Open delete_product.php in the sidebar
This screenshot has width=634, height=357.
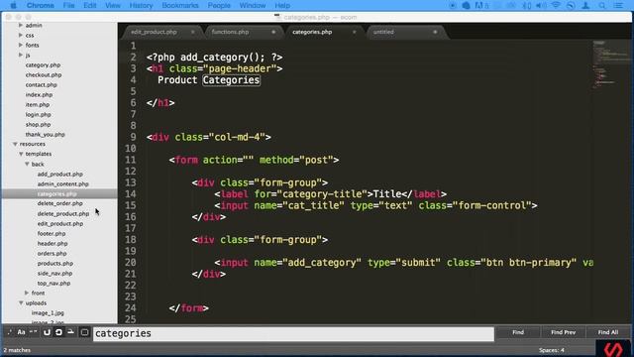63,214
